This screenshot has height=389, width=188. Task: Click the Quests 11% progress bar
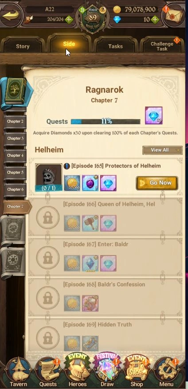pos(106,122)
